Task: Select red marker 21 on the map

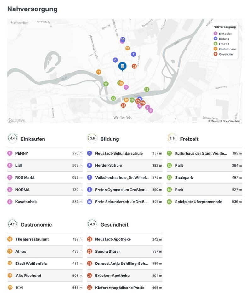Action: (134, 66)
